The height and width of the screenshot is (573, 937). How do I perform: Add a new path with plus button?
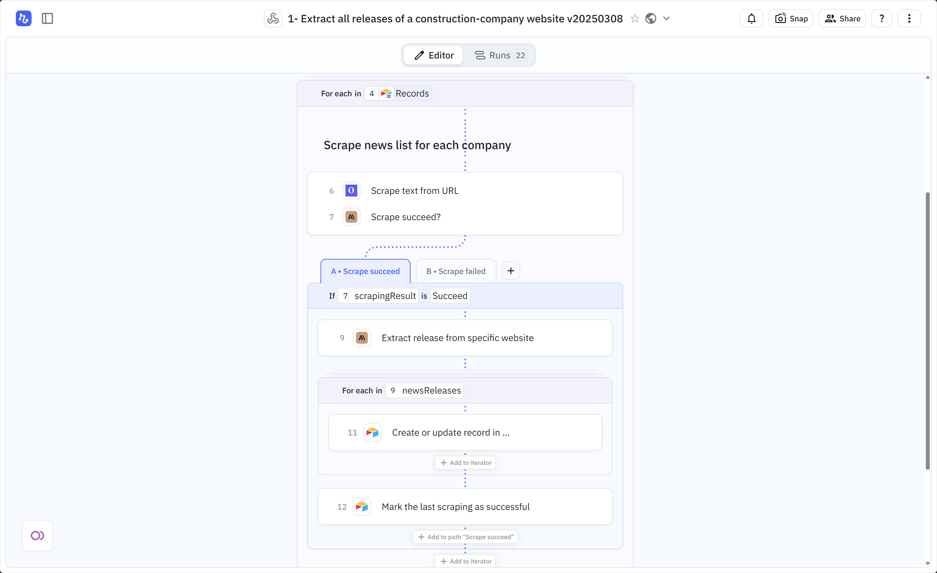pos(511,271)
